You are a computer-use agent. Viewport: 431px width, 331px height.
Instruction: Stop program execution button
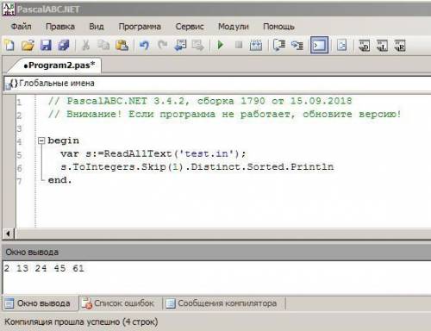(x=239, y=45)
